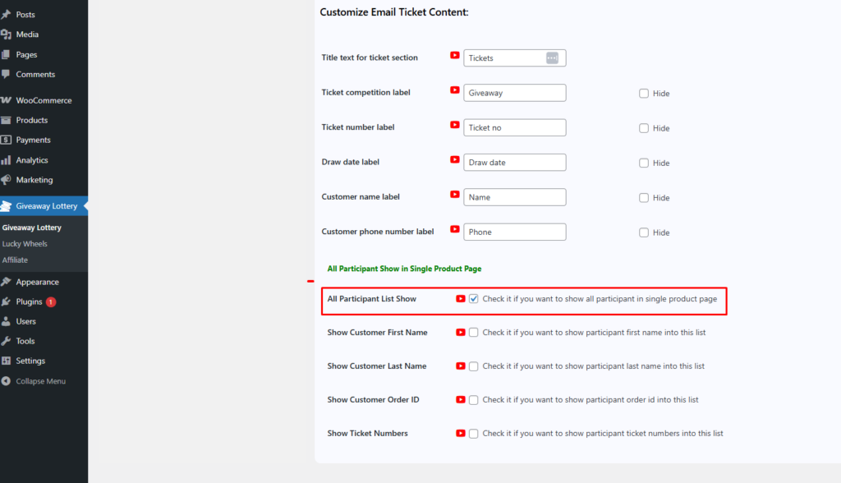Go to the Affiliate submenu page

tap(15, 260)
